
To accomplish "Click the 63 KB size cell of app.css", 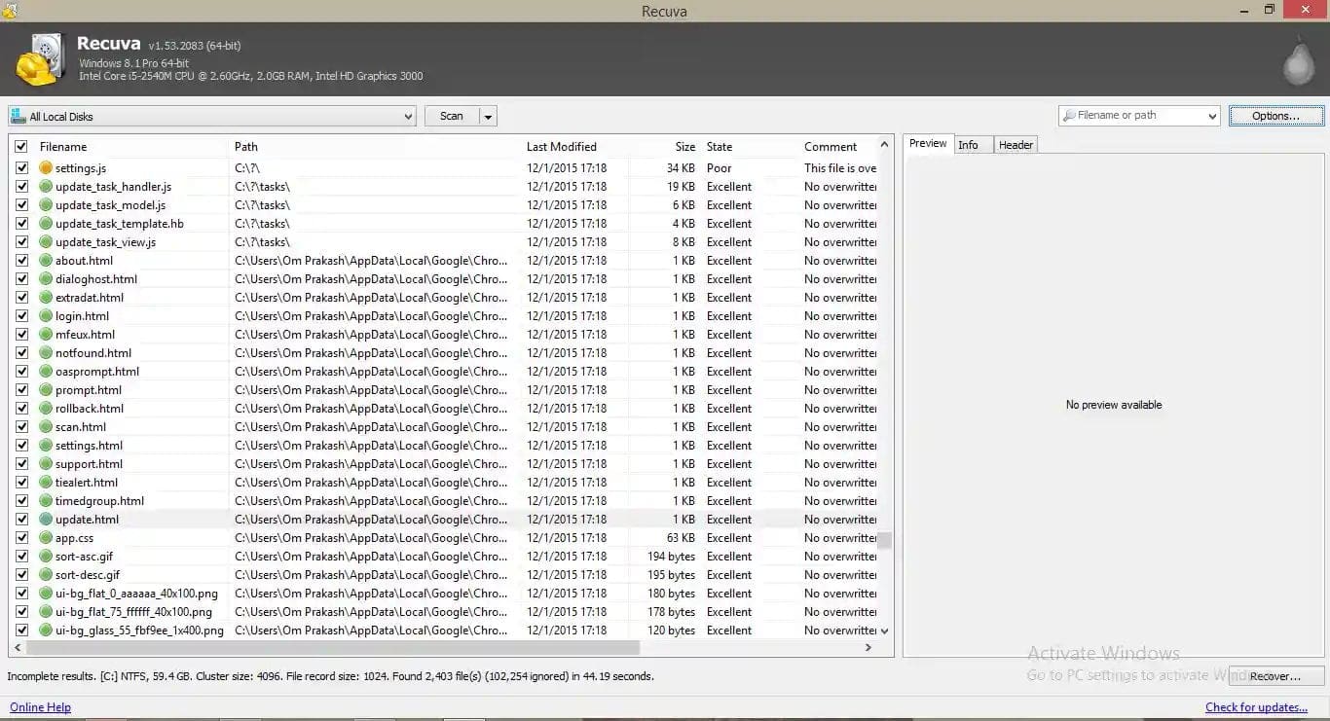I will pos(681,538).
